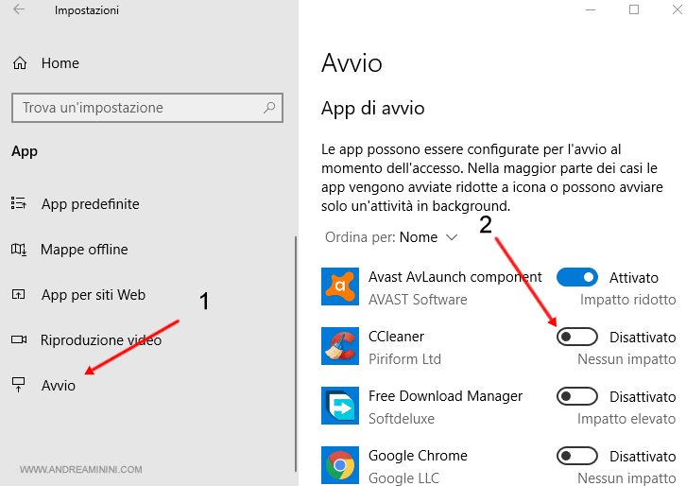Minimize the Impostazioni window
This screenshot has width=686, height=486.
point(591,9)
